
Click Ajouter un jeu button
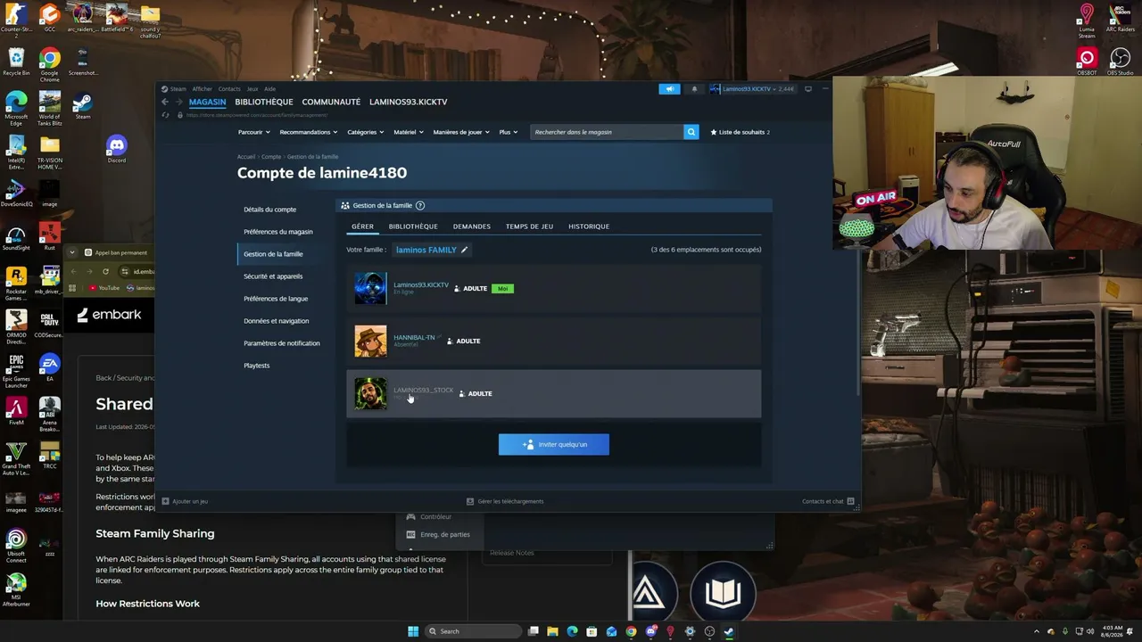click(x=185, y=501)
